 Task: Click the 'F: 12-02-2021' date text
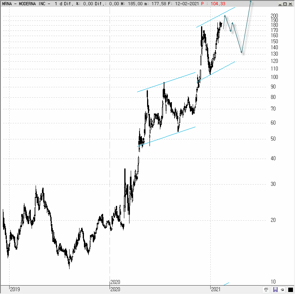click(x=183, y=4)
